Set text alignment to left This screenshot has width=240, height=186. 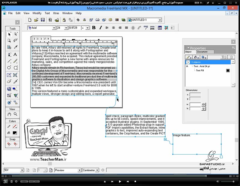(107, 28)
